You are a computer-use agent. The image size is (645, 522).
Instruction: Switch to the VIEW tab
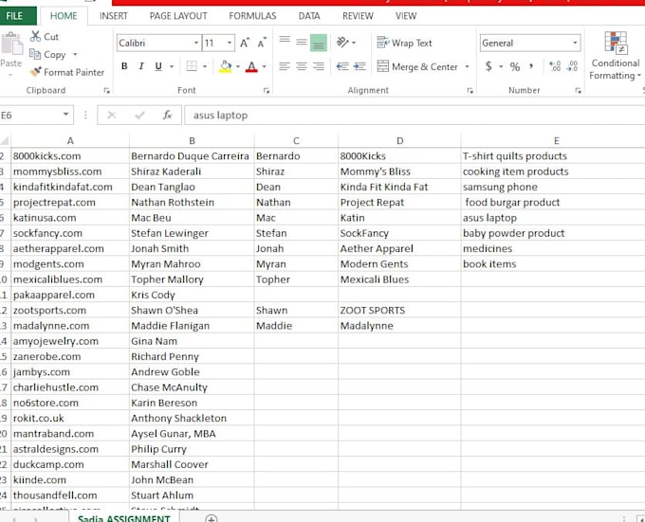(x=406, y=16)
